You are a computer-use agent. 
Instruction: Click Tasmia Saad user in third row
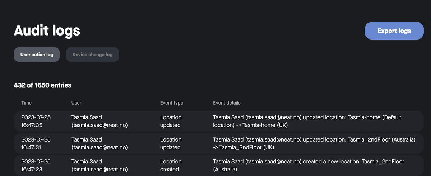point(100,165)
